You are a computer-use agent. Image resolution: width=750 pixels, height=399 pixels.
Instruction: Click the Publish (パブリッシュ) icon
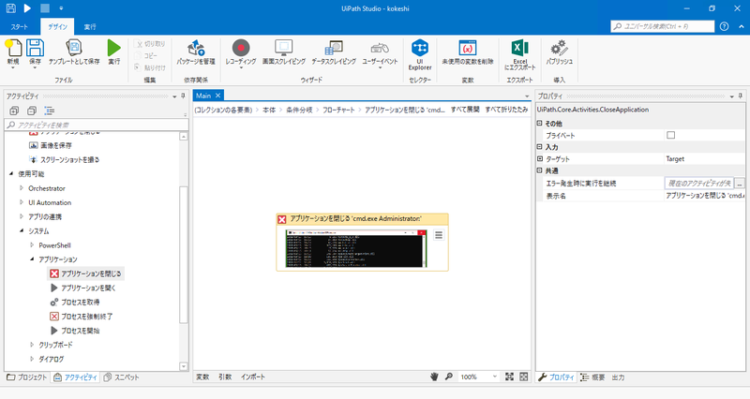[559, 49]
